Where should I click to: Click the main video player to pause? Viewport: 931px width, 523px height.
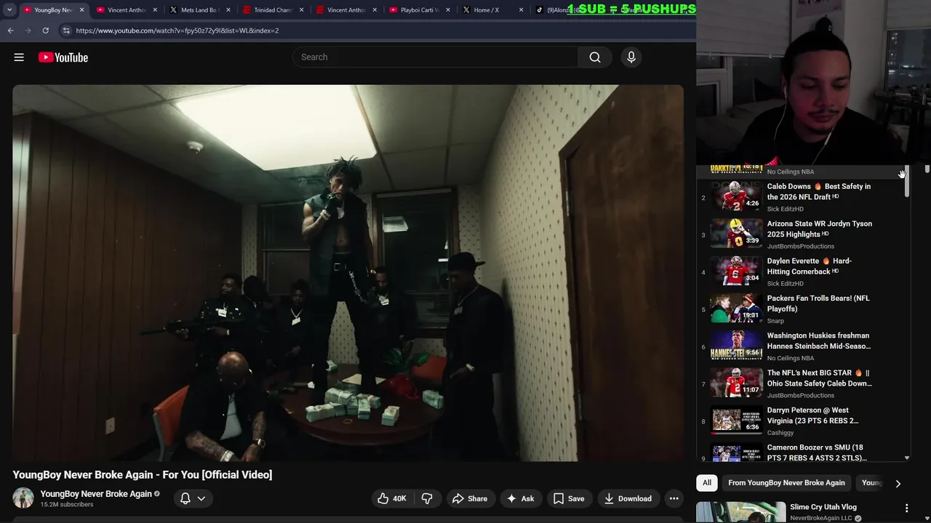[348, 273]
